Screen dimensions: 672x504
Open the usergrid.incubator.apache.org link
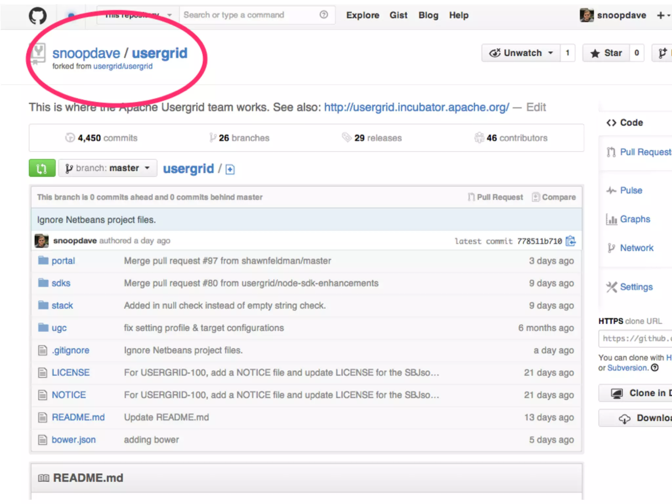(x=416, y=107)
